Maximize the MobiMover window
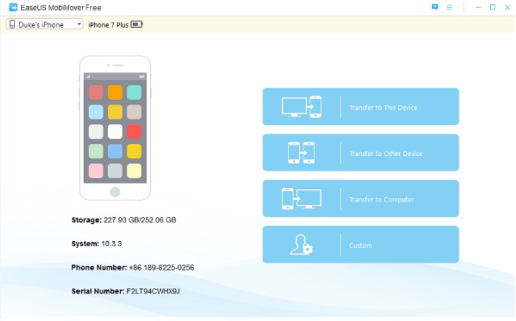Screen dimensions: 516x321 492,7
